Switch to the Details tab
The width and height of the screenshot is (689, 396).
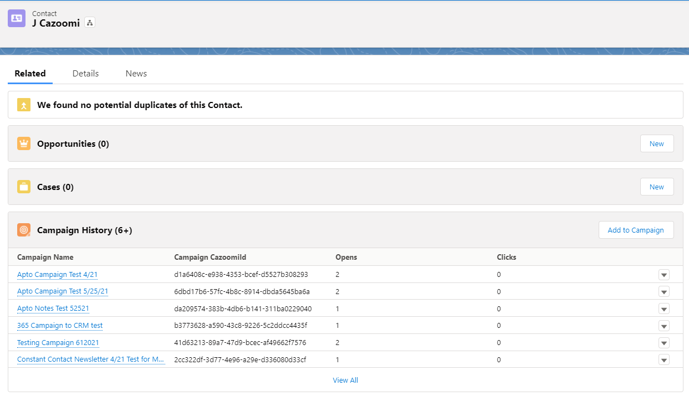(x=85, y=74)
